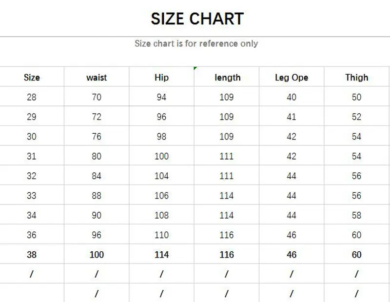390x302 pixels.
Task: Select waist value 90 for size 34
Action: pyautogui.click(x=97, y=215)
